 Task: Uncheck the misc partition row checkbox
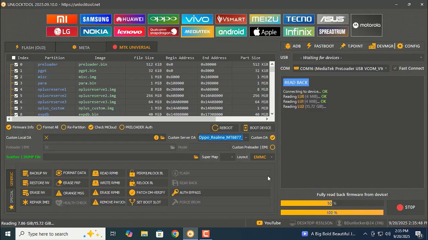(x=16, y=77)
